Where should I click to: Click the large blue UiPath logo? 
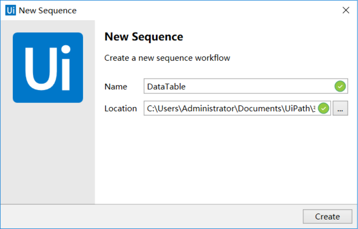point(48,68)
